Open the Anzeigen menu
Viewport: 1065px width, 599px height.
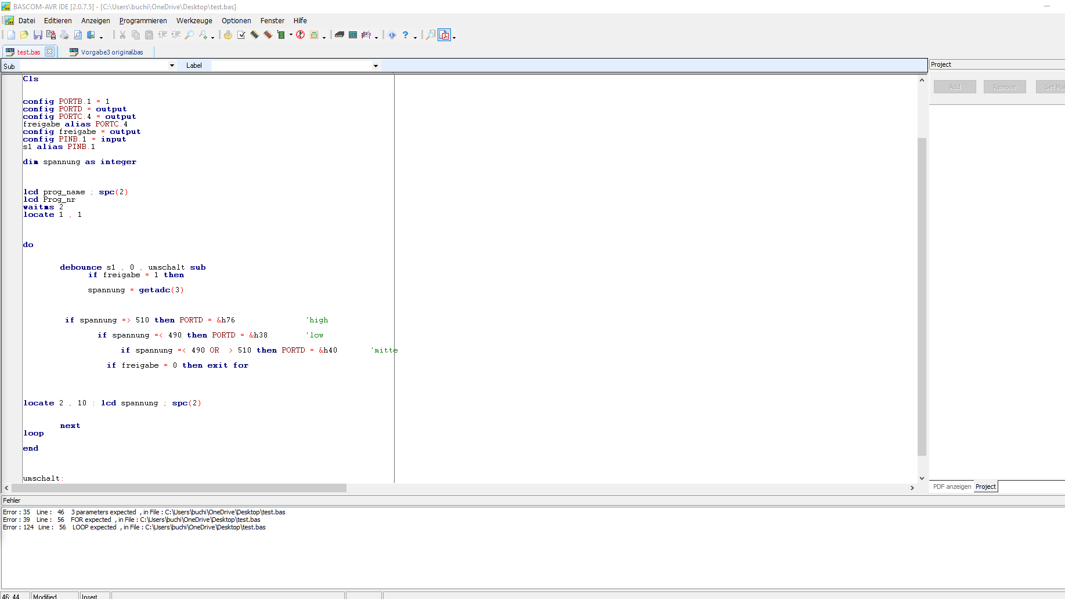point(96,20)
